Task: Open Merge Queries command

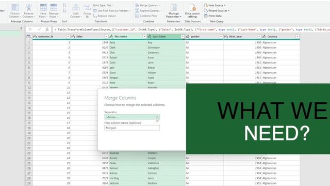Action: click(x=148, y=5)
